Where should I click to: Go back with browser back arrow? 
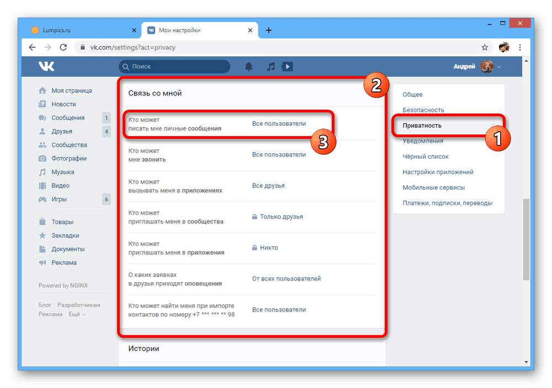click(33, 47)
